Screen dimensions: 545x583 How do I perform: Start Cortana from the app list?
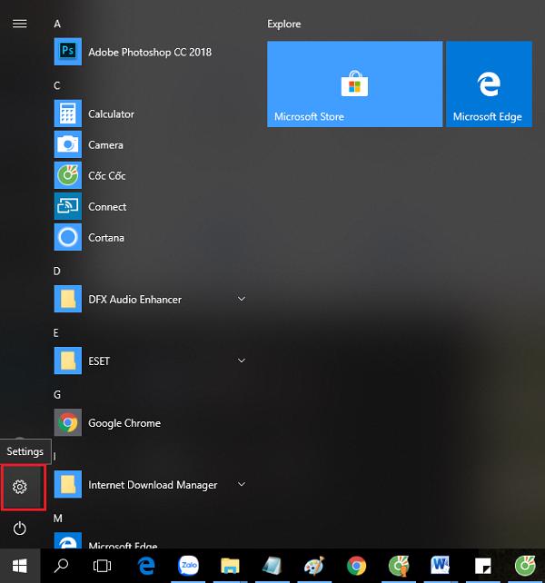pyautogui.click(x=106, y=238)
